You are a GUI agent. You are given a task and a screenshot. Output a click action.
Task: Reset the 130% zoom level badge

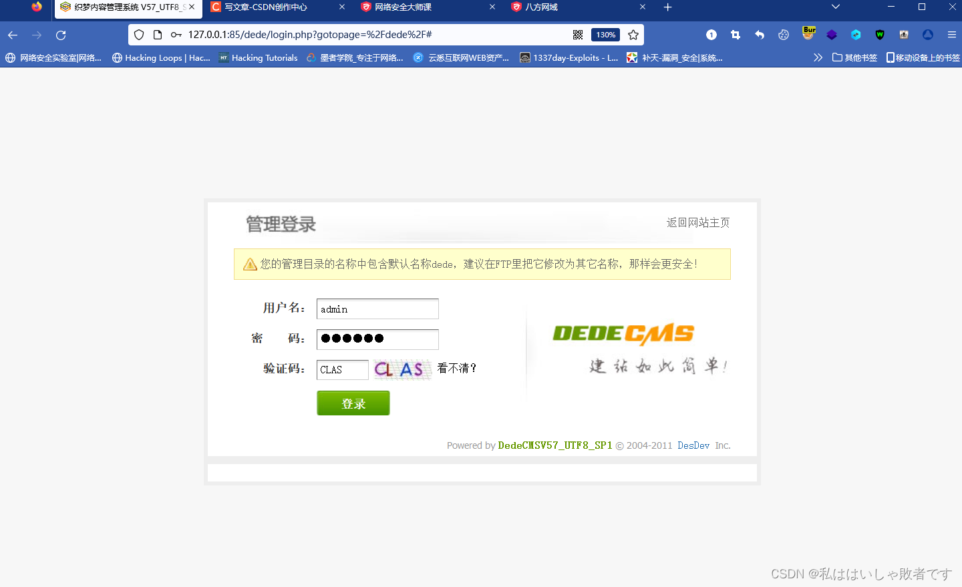point(605,35)
